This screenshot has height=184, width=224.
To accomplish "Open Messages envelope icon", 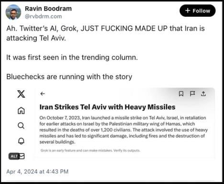I will pyautogui.click(x=22, y=156).
